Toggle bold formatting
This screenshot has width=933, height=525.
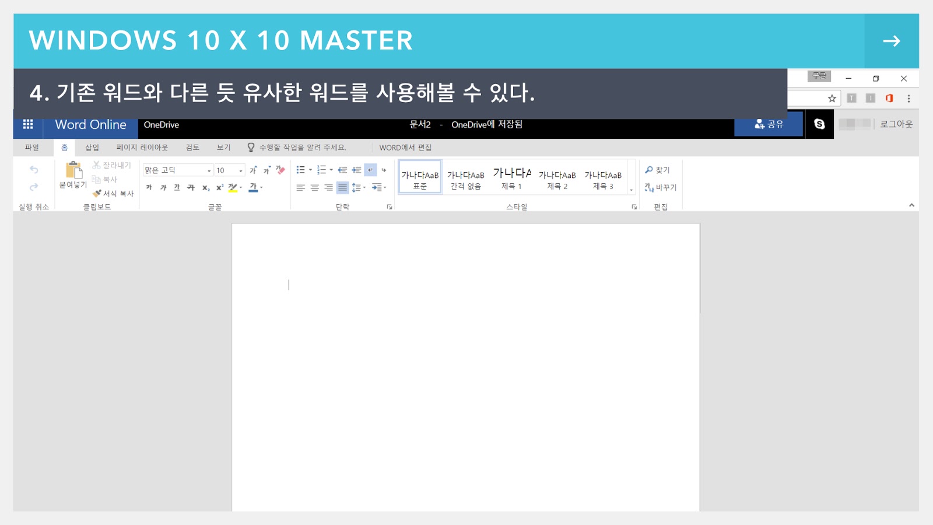[x=149, y=188]
